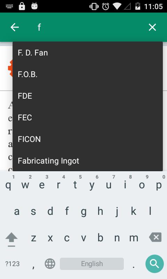Focus the search input field containing f
This screenshot has height=279, width=167.
89,27
